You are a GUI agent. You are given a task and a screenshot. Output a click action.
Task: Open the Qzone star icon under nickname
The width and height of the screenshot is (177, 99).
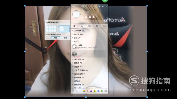click(x=83, y=17)
